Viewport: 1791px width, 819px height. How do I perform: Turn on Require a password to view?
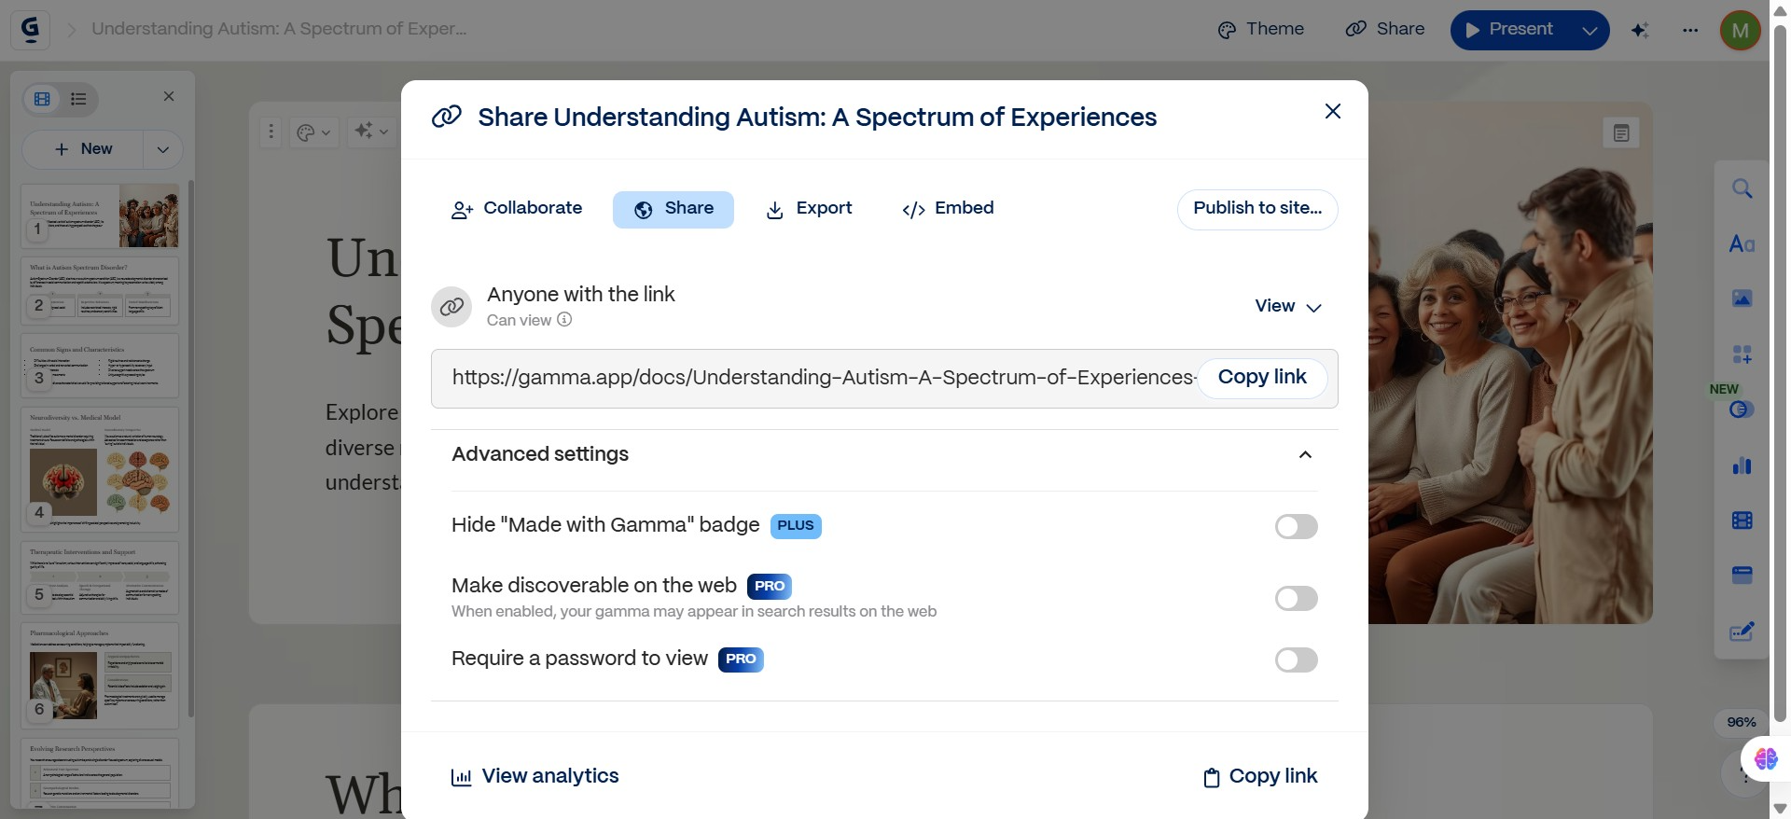(x=1296, y=660)
